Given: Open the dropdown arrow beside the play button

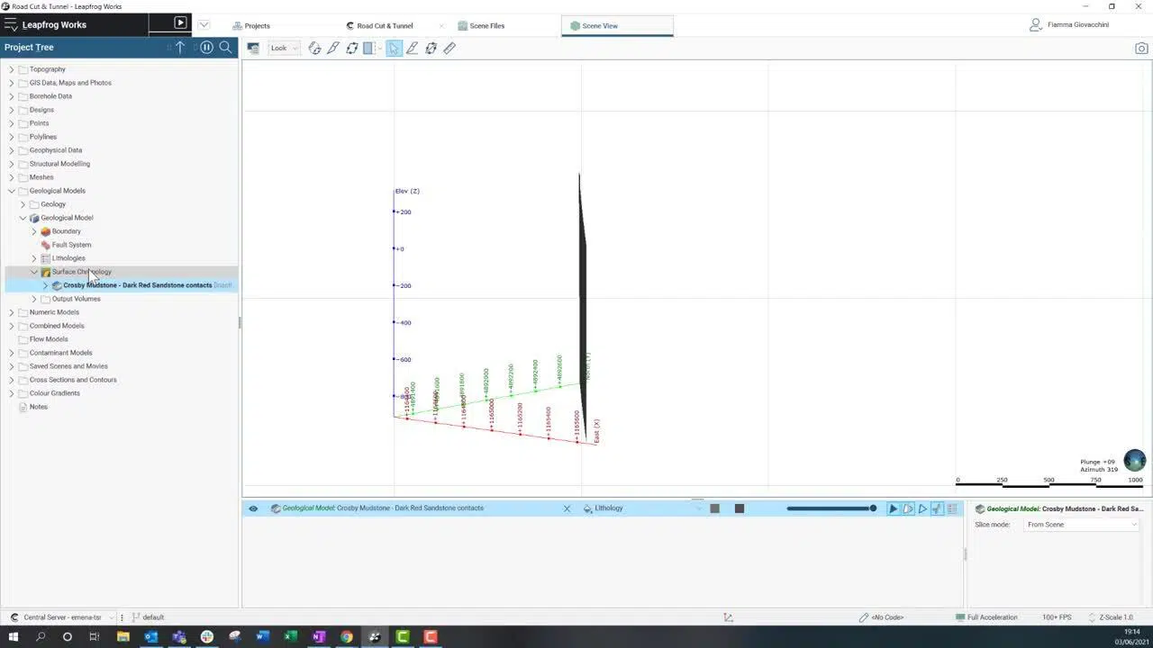Looking at the screenshot, I should (204, 24).
